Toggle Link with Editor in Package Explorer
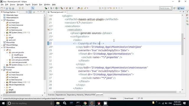The image size is (189, 106). coord(30,12)
